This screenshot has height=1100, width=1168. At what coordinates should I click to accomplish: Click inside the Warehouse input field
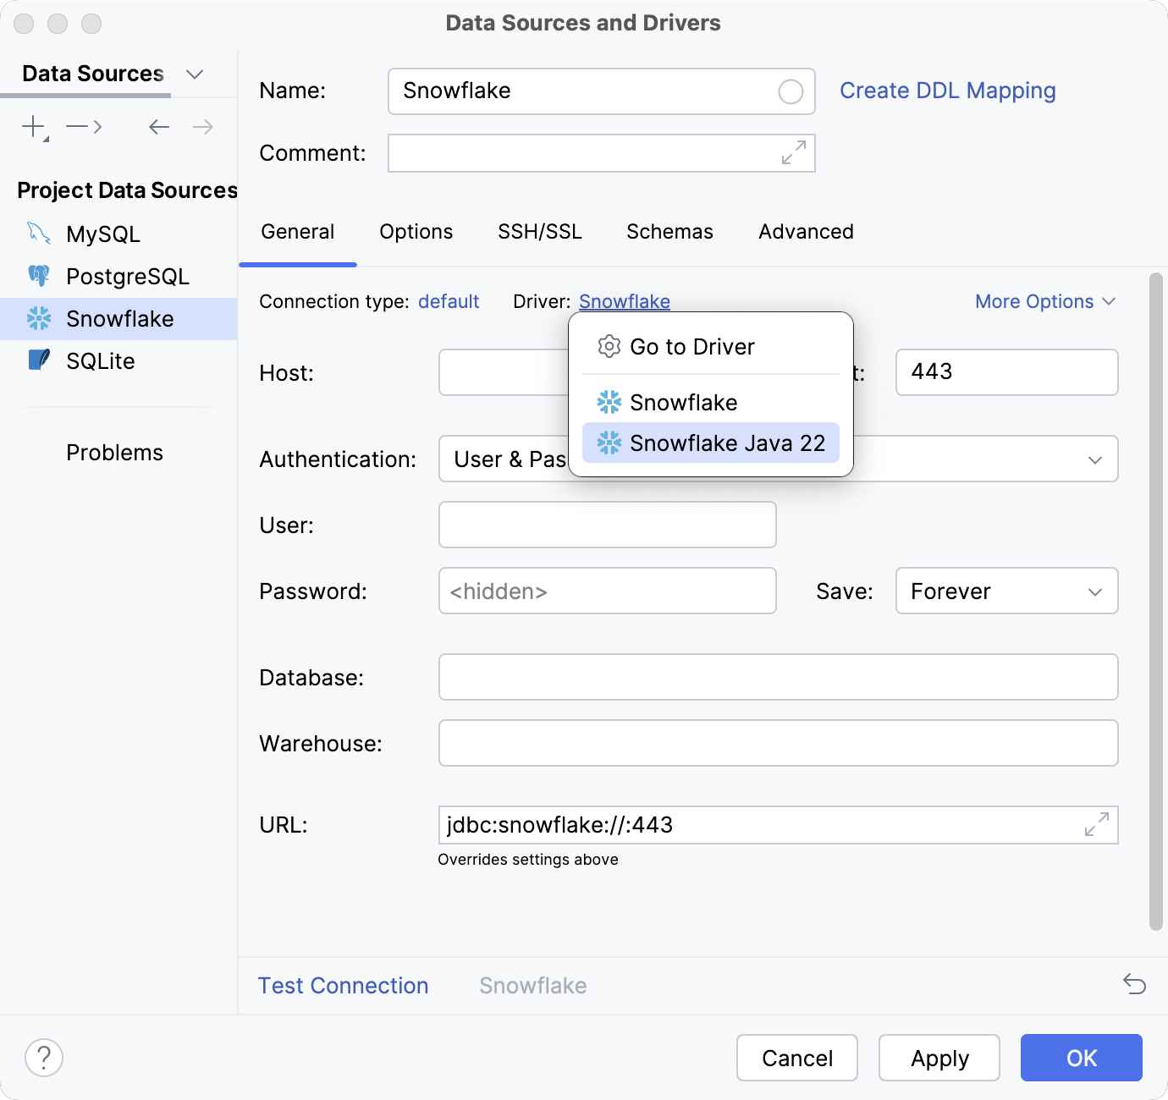777,743
